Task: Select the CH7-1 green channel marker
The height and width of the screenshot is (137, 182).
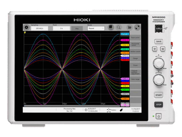Action: [125, 90]
